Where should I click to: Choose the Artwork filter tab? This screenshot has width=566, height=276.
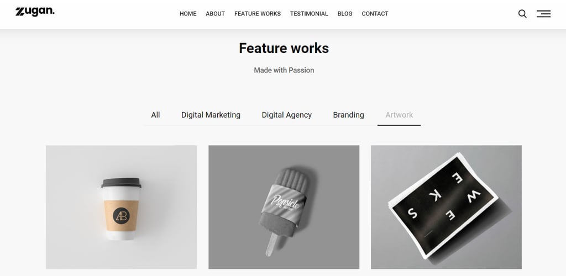click(x=399, y=115)
